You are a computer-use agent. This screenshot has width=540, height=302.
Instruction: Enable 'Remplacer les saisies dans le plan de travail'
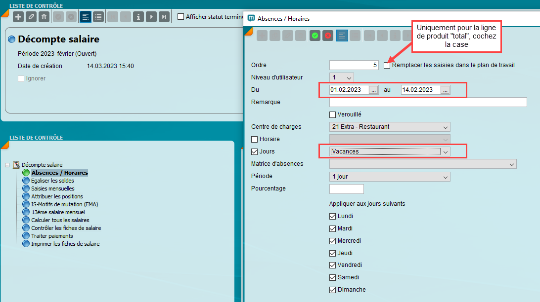pyautogui.click(x=387, y=65)
